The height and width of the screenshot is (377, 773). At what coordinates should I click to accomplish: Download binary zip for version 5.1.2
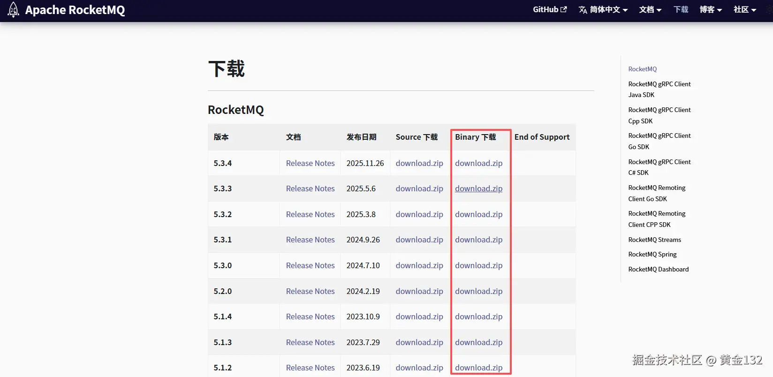(x=478, y=368)
